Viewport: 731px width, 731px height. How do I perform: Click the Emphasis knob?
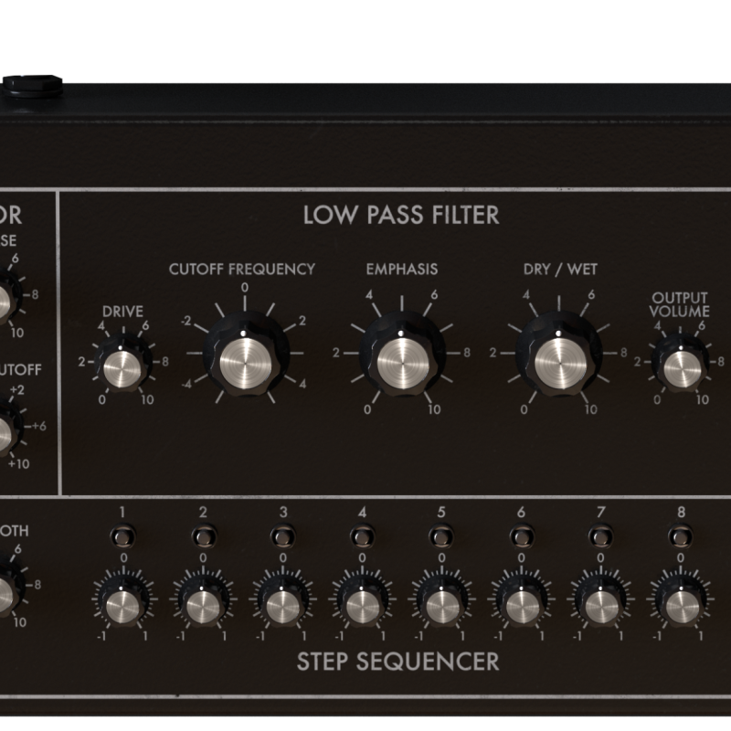[402, 355]
